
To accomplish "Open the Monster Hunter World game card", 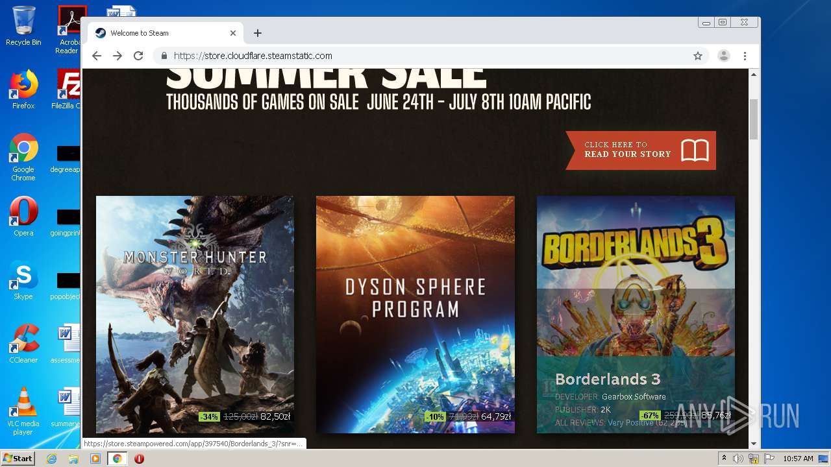I will (195, 315).
